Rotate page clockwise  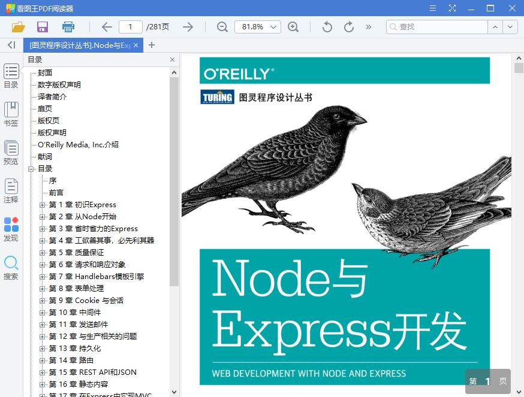pos(349,27)
